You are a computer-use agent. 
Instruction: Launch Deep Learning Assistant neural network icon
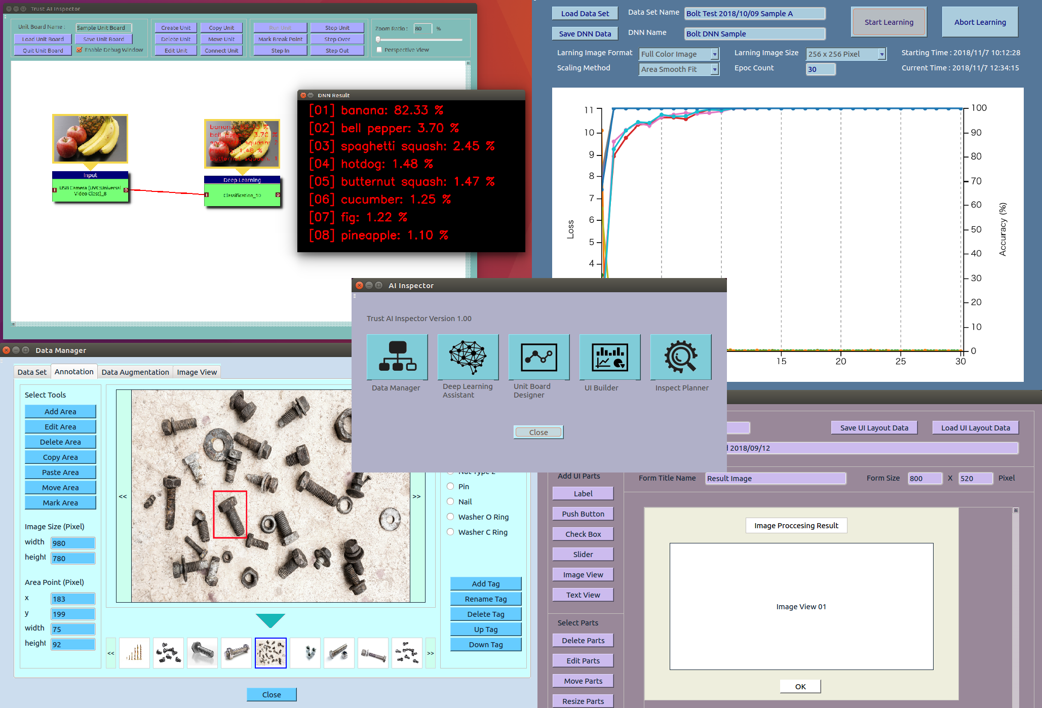coord(468,357)
